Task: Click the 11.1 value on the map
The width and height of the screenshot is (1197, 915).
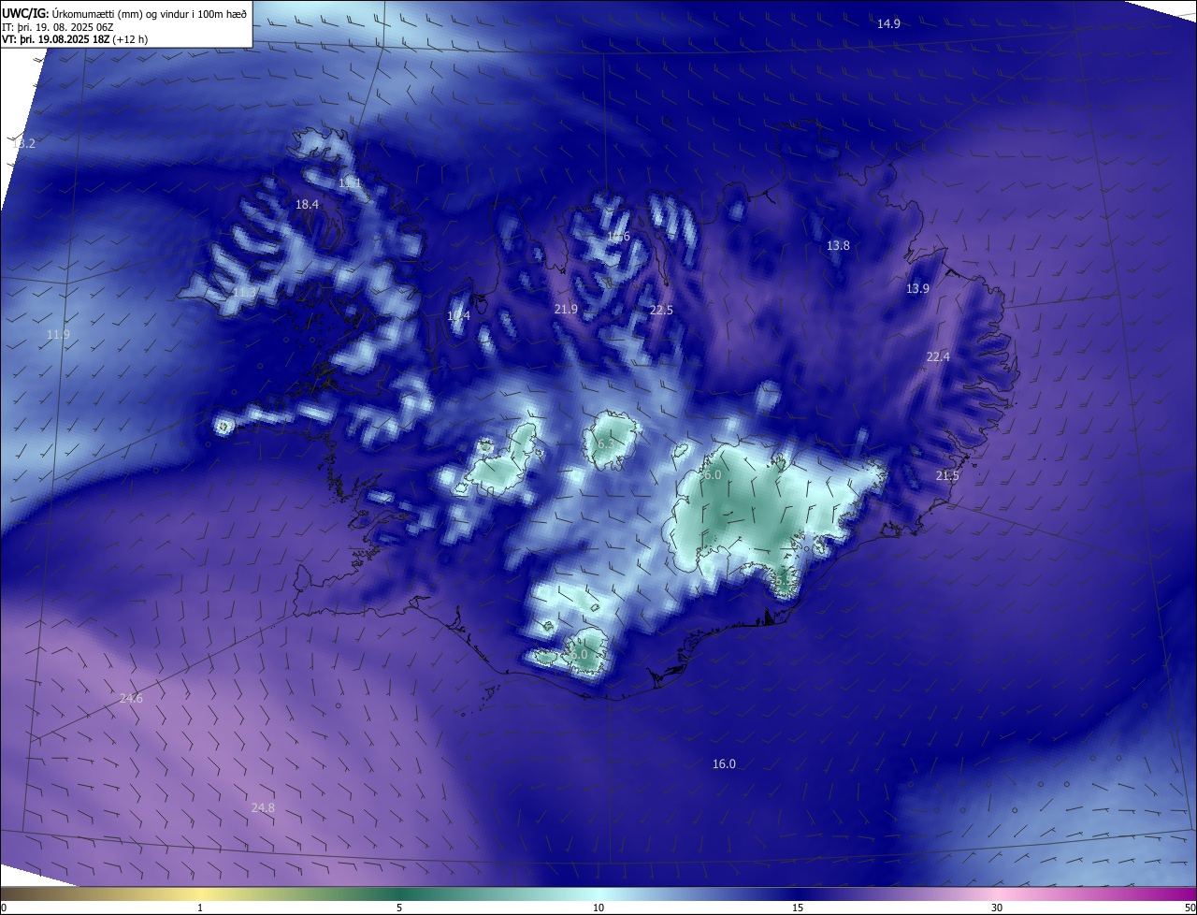Action: [x=350, y=182]
